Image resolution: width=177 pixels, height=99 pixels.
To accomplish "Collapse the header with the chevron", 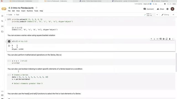I will [173, 15].
